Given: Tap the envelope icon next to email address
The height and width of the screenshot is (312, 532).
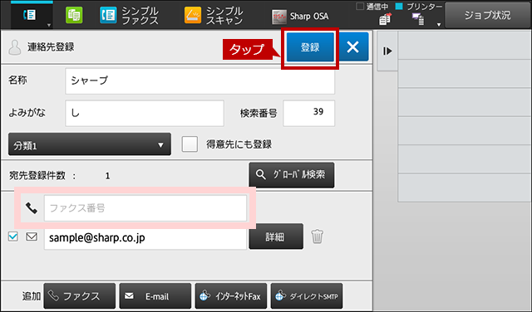Looking at the screenshot, I should coord(32,236).
